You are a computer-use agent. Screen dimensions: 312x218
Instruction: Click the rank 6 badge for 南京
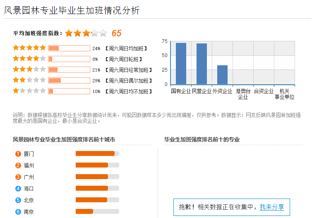click(x=18, y=212)
